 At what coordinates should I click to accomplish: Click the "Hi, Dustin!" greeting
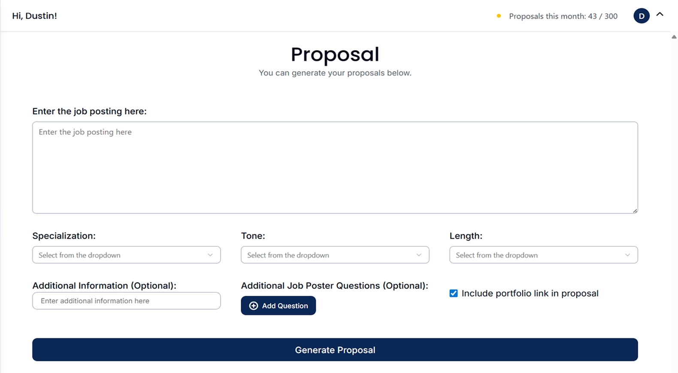click(x=34, y=16)
